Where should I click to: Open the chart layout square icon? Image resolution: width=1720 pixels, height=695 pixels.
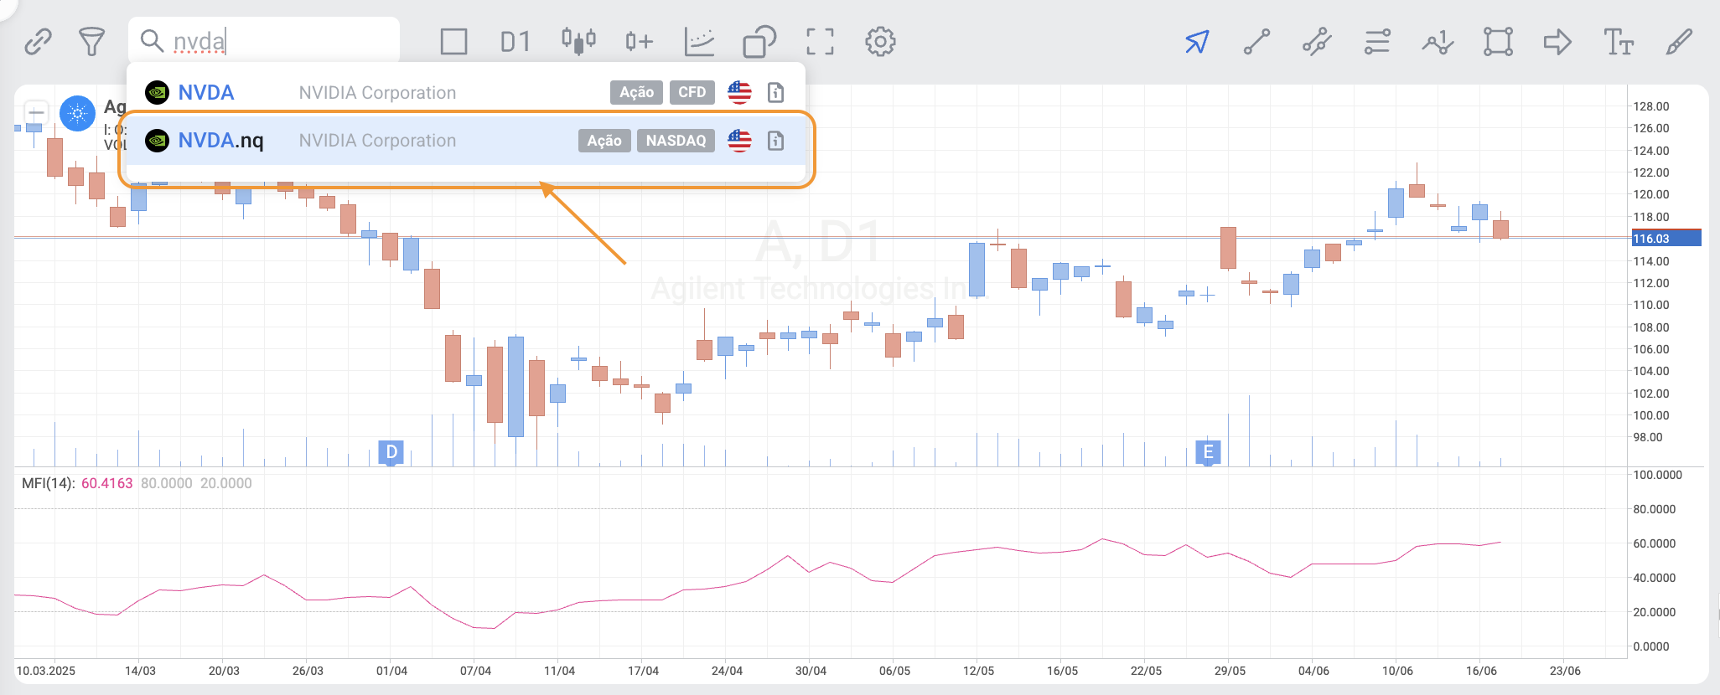point(453,41)
